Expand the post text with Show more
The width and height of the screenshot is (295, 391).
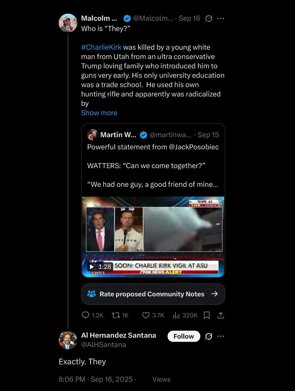click(x=99, y=113)
